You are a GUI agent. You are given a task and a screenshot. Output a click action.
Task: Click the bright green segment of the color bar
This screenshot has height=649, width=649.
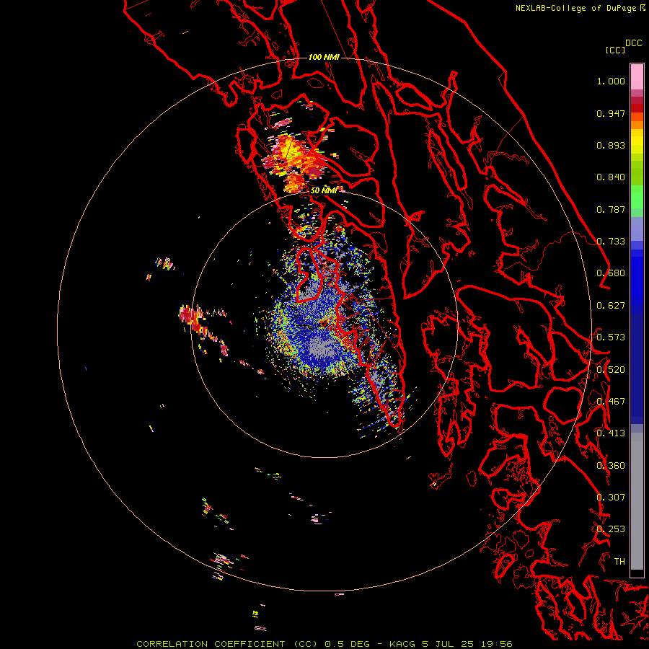point(637,197)
